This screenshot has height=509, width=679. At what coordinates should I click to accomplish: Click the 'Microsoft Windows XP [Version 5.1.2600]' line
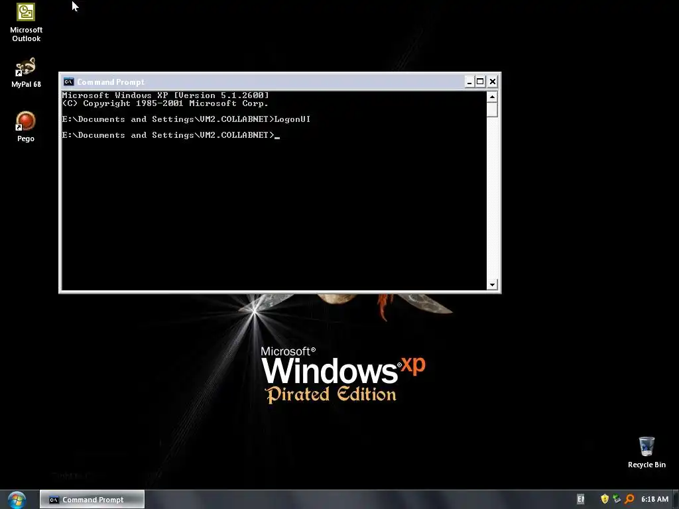(165, 95)
